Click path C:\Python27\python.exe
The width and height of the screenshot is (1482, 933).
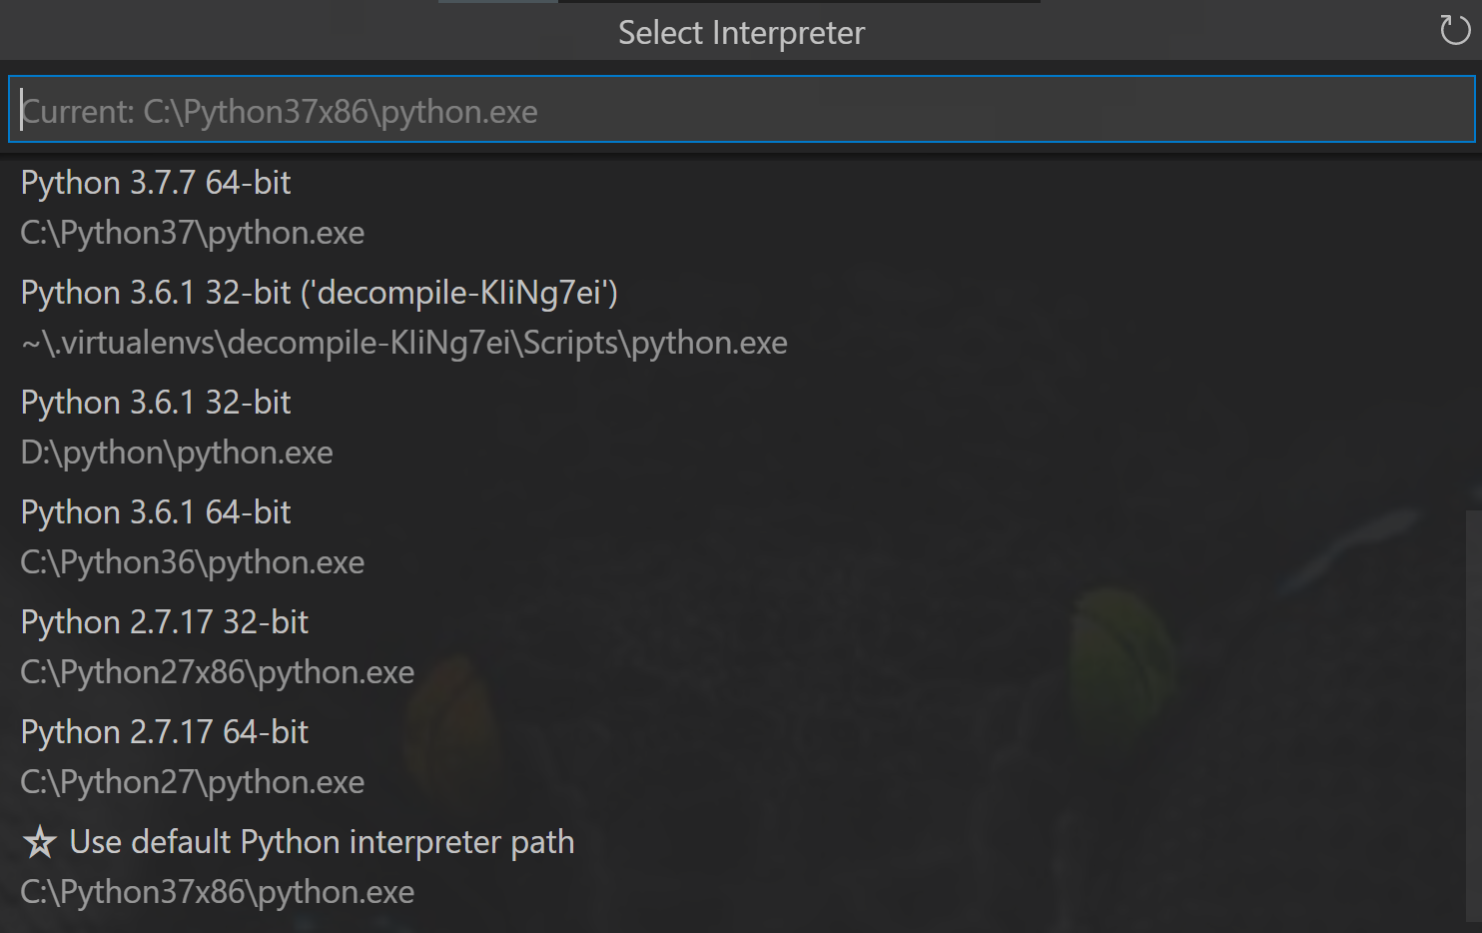tap(191, 781)
